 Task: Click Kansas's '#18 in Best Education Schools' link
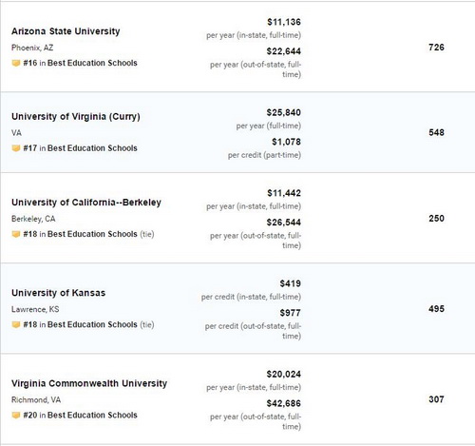click(x=80, y=325)
